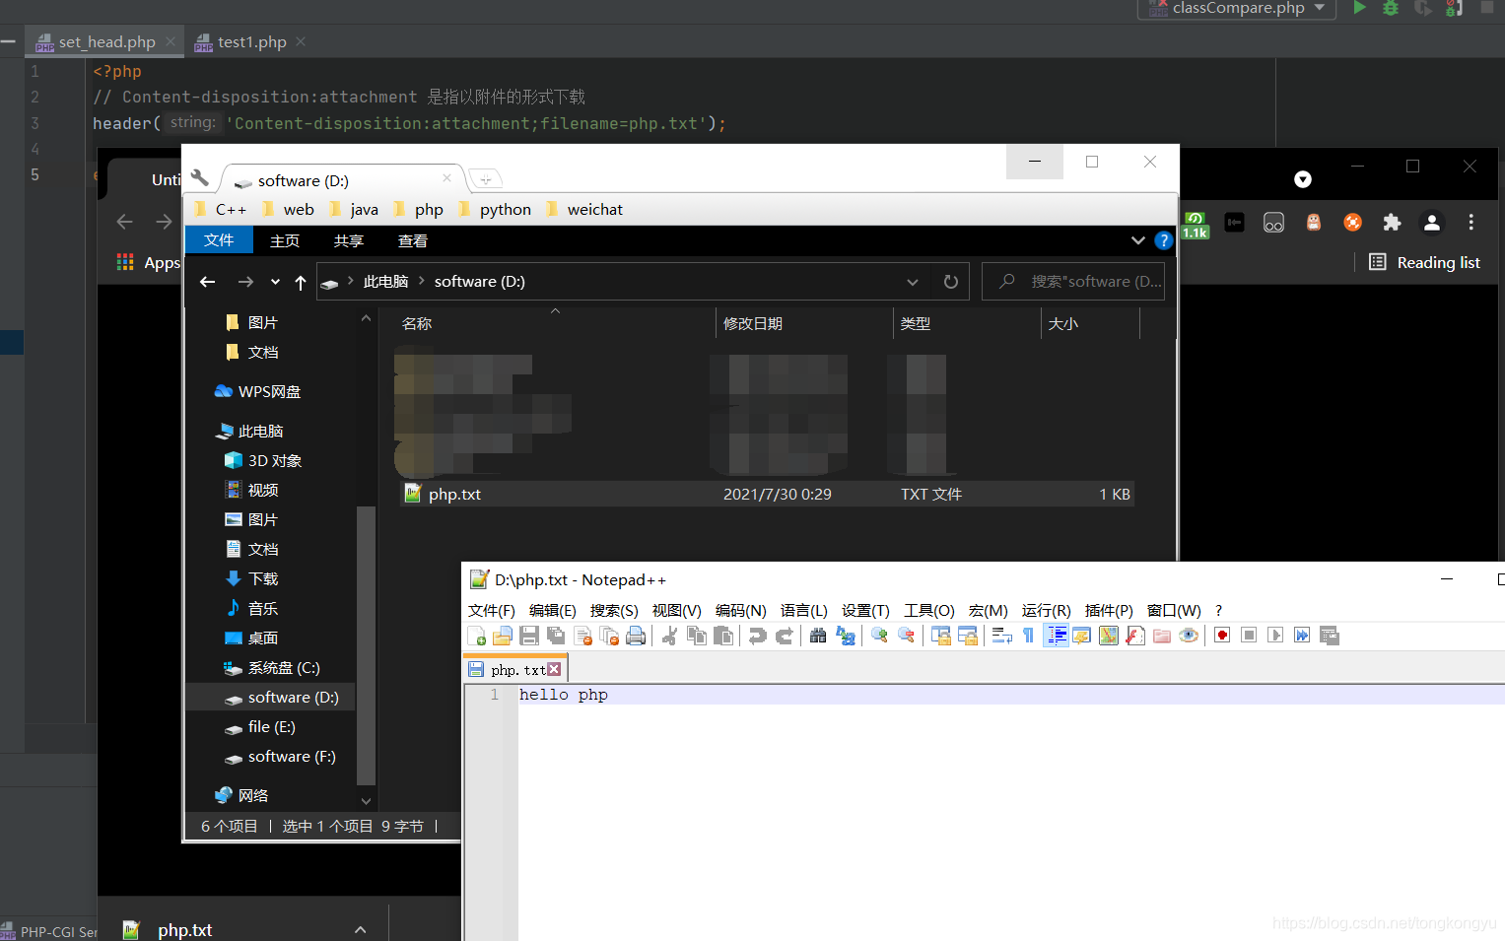Image resolution: width=1505 pixels, height=941 pixels.
Task: Click the New file icon in Notepad++ toolbar
Action: pyautogui.click(x=477, y=636)
